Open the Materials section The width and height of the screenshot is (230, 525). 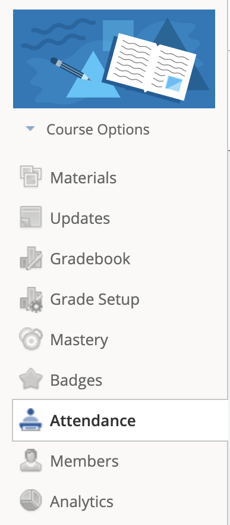click(x=83, y=177)
